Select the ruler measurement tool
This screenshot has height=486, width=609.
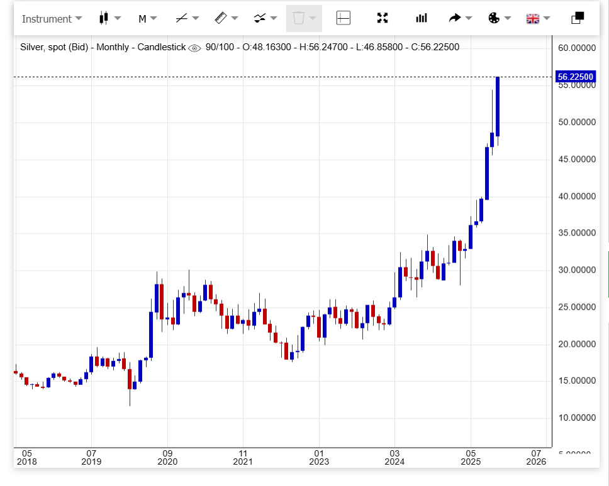click(220, 18)
